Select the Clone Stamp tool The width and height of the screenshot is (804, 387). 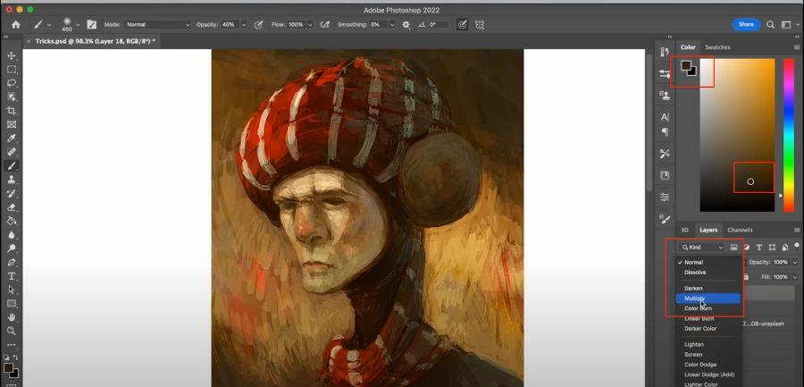tap(12, 180)
